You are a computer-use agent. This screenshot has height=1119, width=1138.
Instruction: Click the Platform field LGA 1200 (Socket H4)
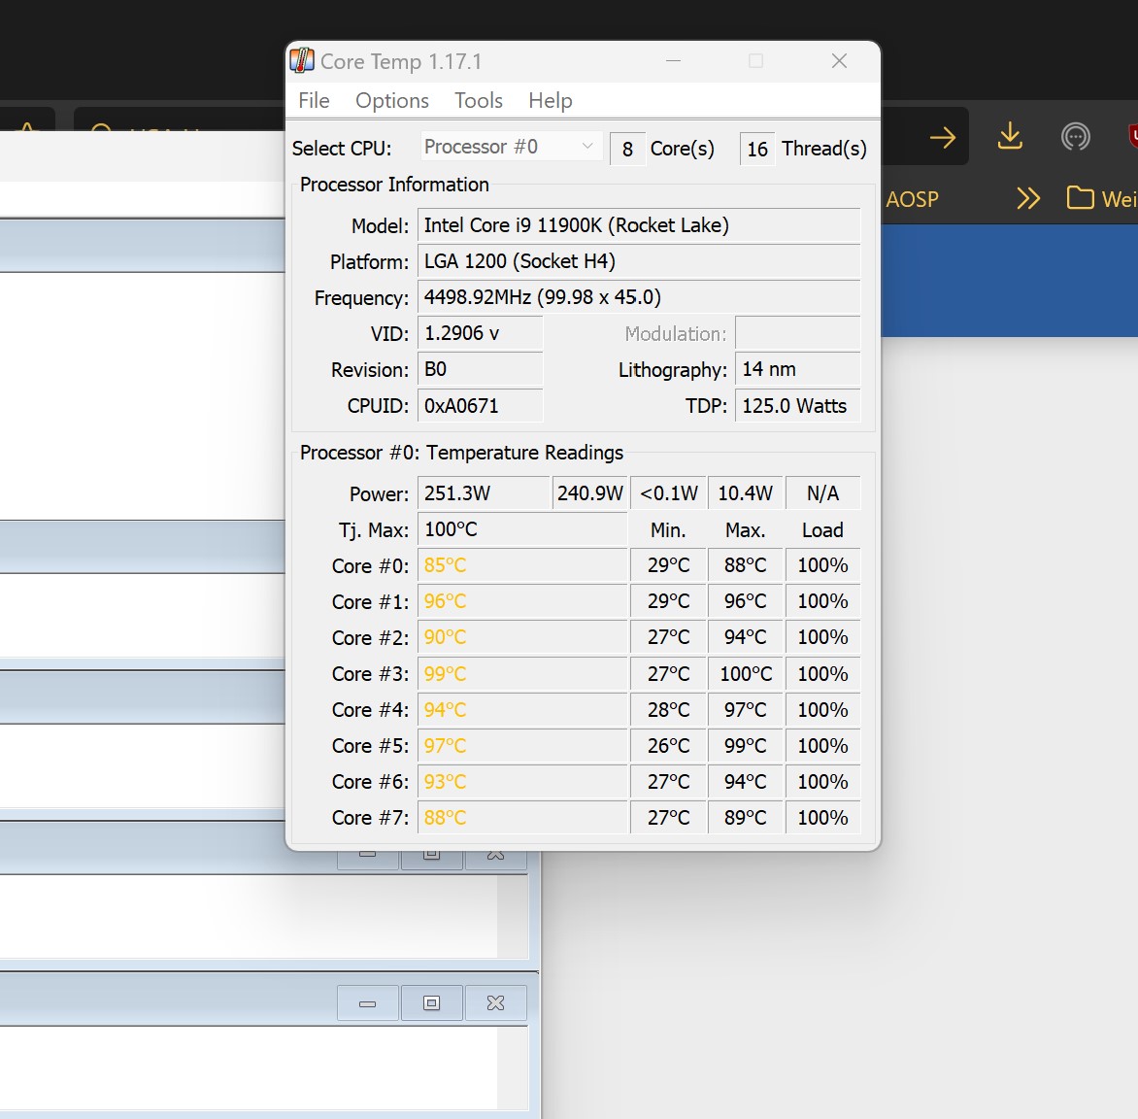click(639, 261)
